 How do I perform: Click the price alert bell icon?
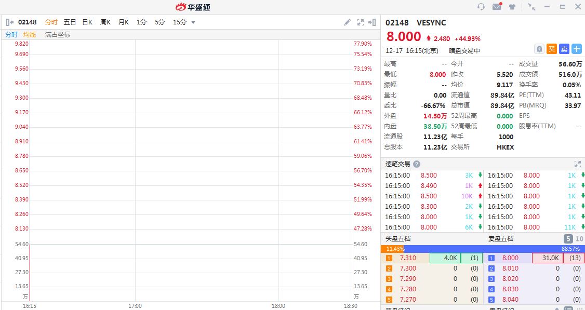coord(539,49)
